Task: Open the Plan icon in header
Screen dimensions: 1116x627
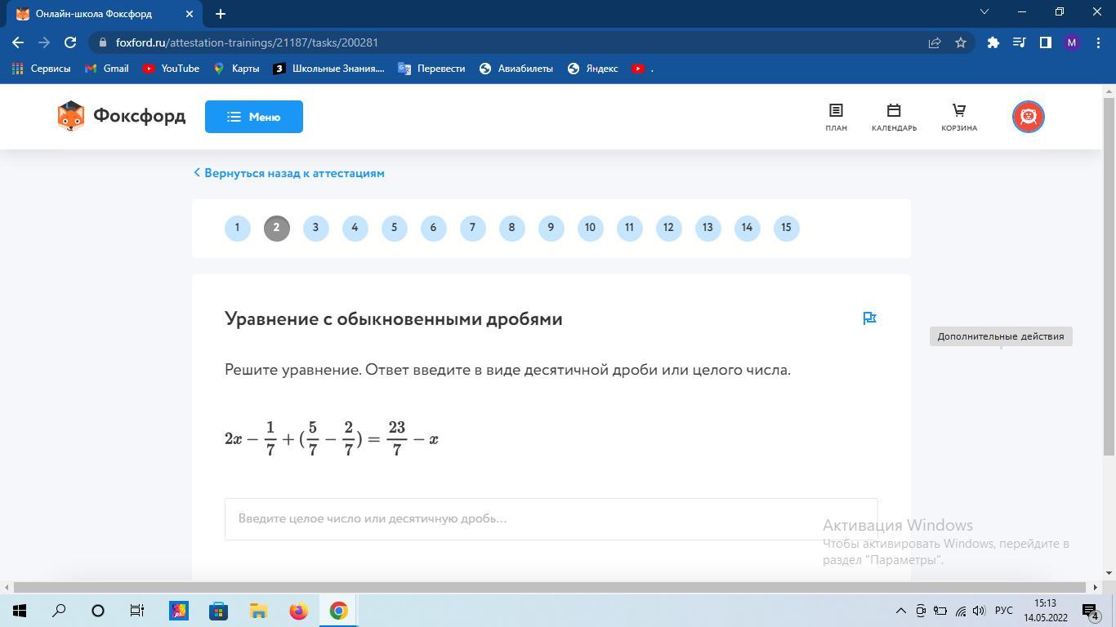Action: pyautogui.click(x=836, y=117)
